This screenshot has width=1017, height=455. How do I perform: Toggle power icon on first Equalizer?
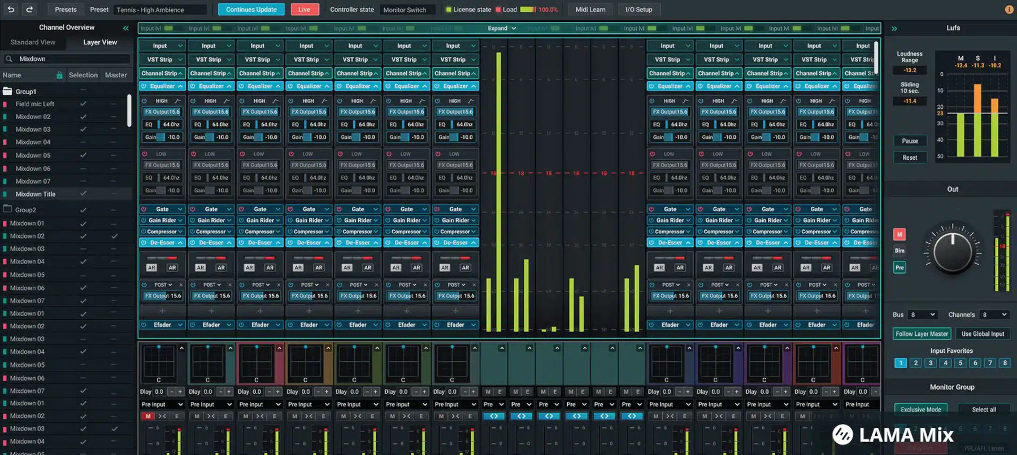pos(144,86)
